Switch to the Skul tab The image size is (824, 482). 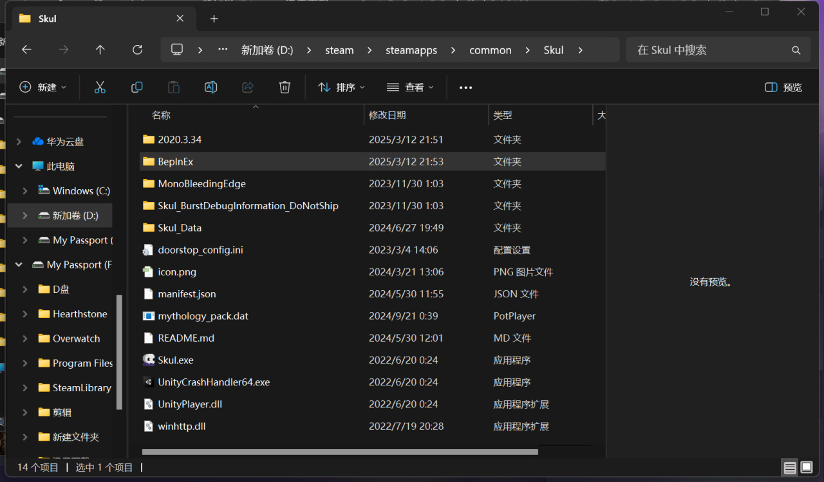(103, 19)
